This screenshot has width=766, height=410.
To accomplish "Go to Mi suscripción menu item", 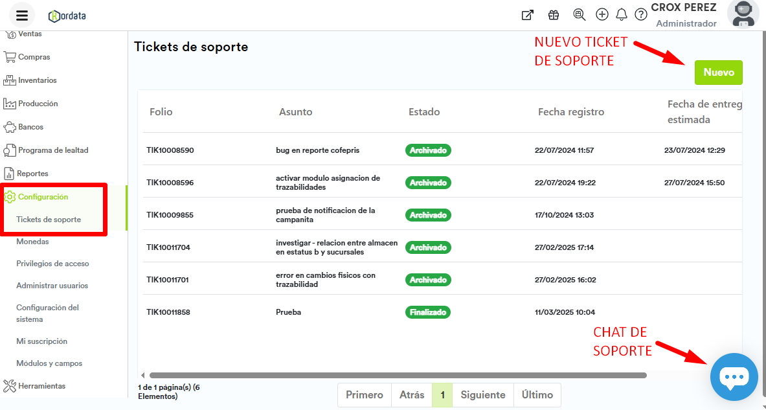I will (x=41, y=341).
